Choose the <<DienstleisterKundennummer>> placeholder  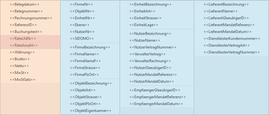coord(232,39)
